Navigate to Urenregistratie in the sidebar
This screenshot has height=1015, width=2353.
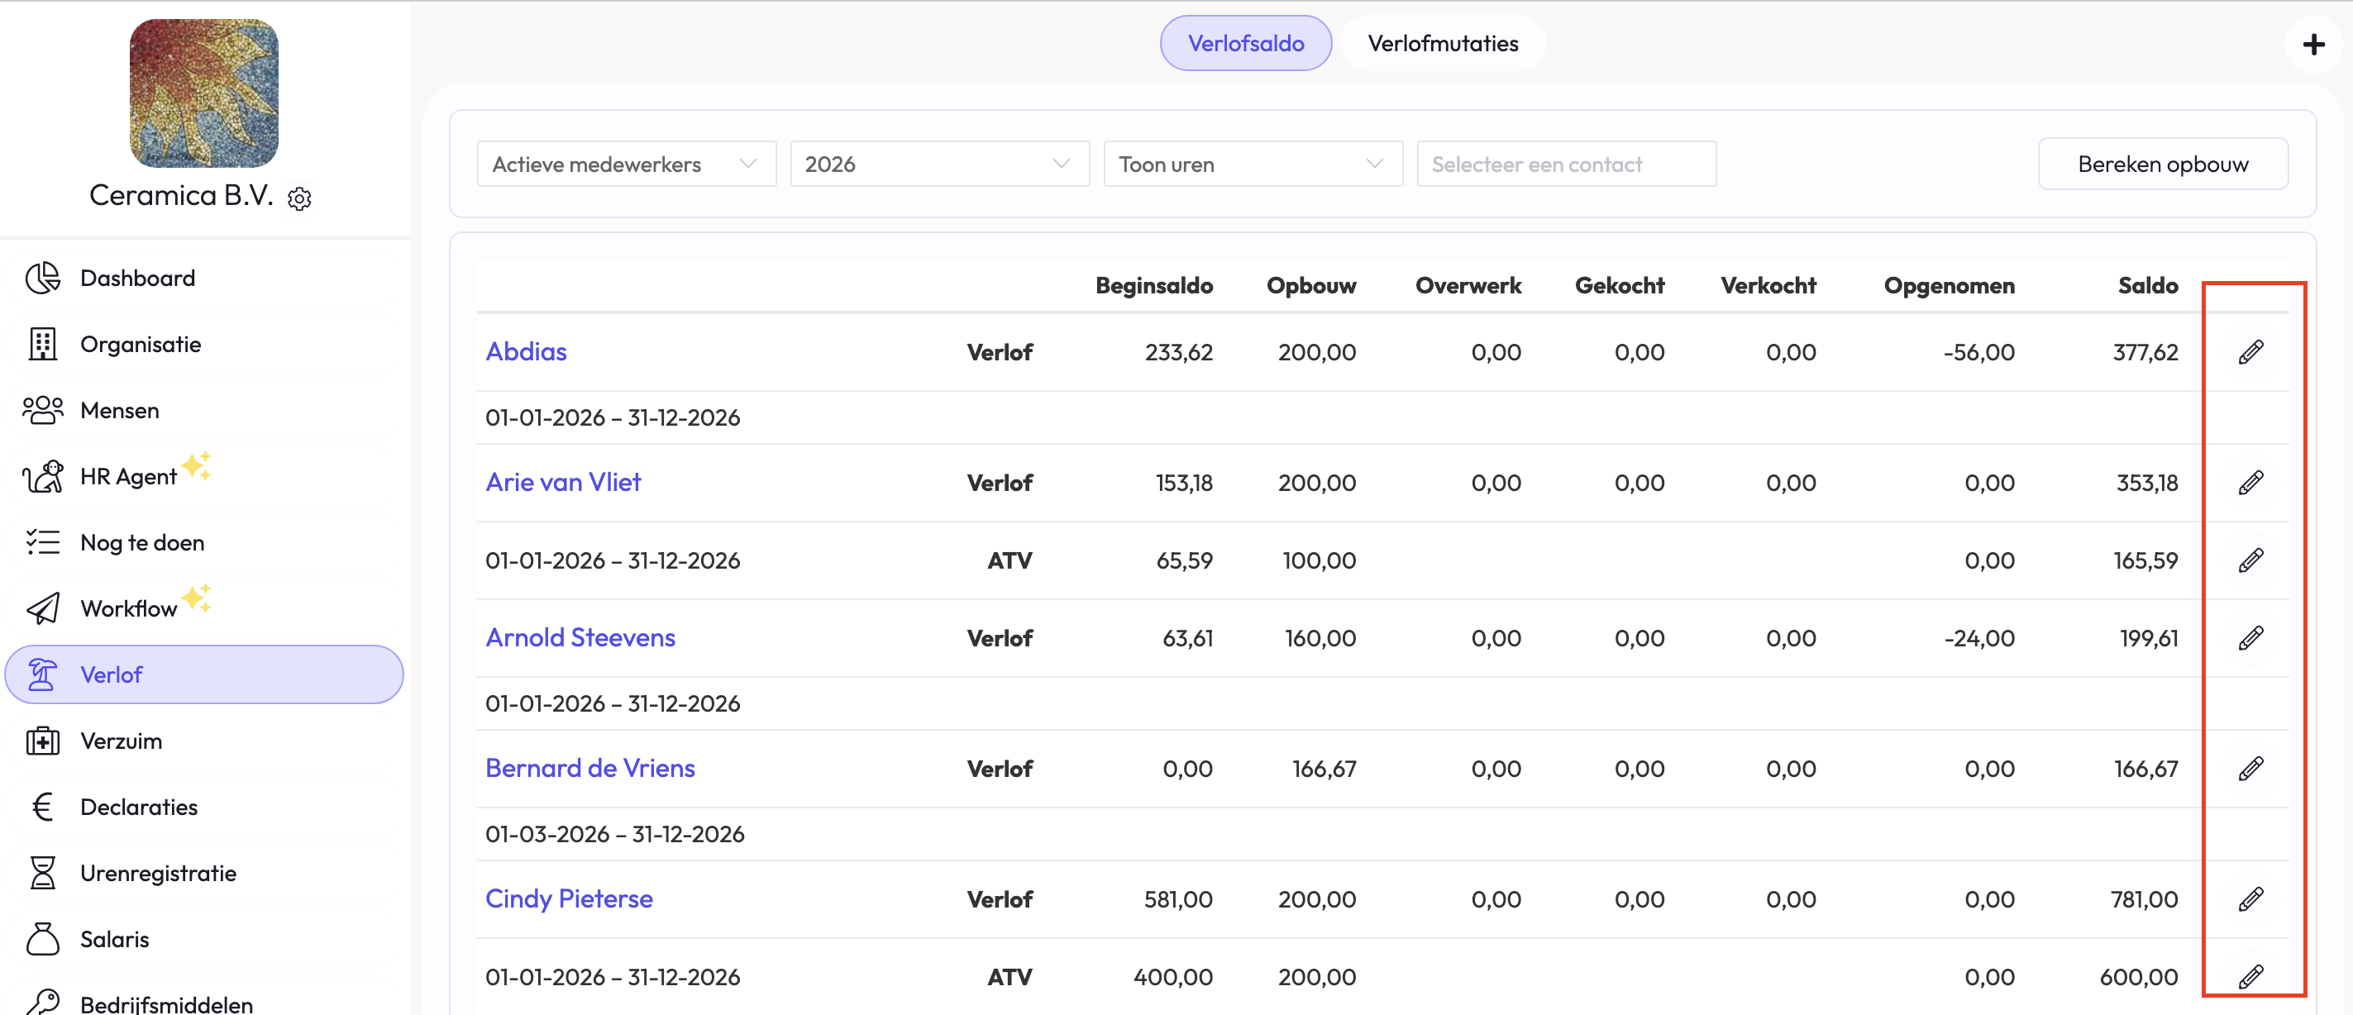158,874
